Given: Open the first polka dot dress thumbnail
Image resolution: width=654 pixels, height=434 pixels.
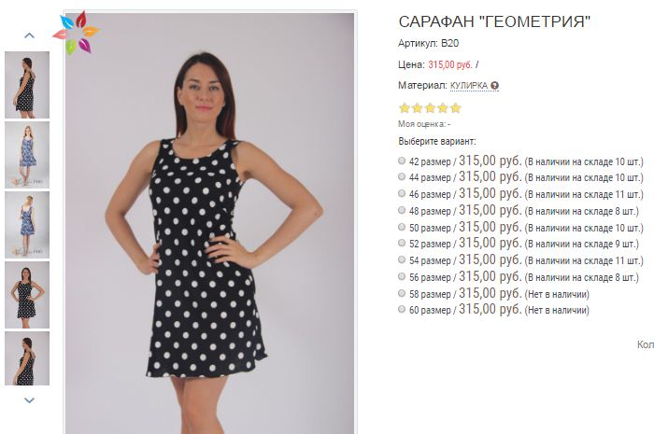Looking at the screenshot, I should click(x=27, y=85).
